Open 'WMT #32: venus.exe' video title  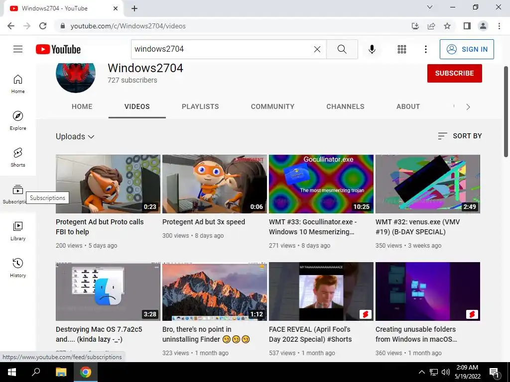[x=418, y=227]
